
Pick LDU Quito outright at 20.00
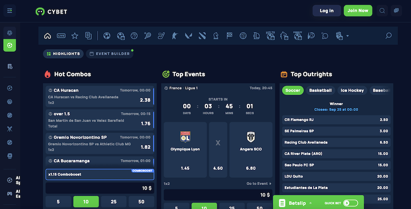pyautogui.click(x=336, y=176)
